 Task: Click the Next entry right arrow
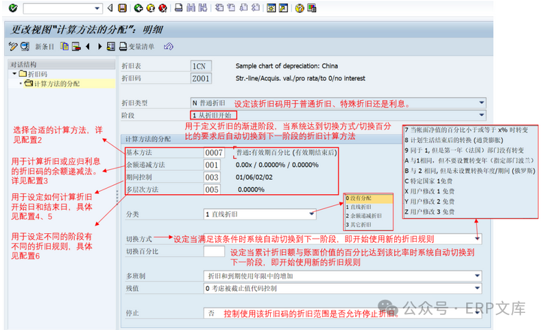coord(99,47)
